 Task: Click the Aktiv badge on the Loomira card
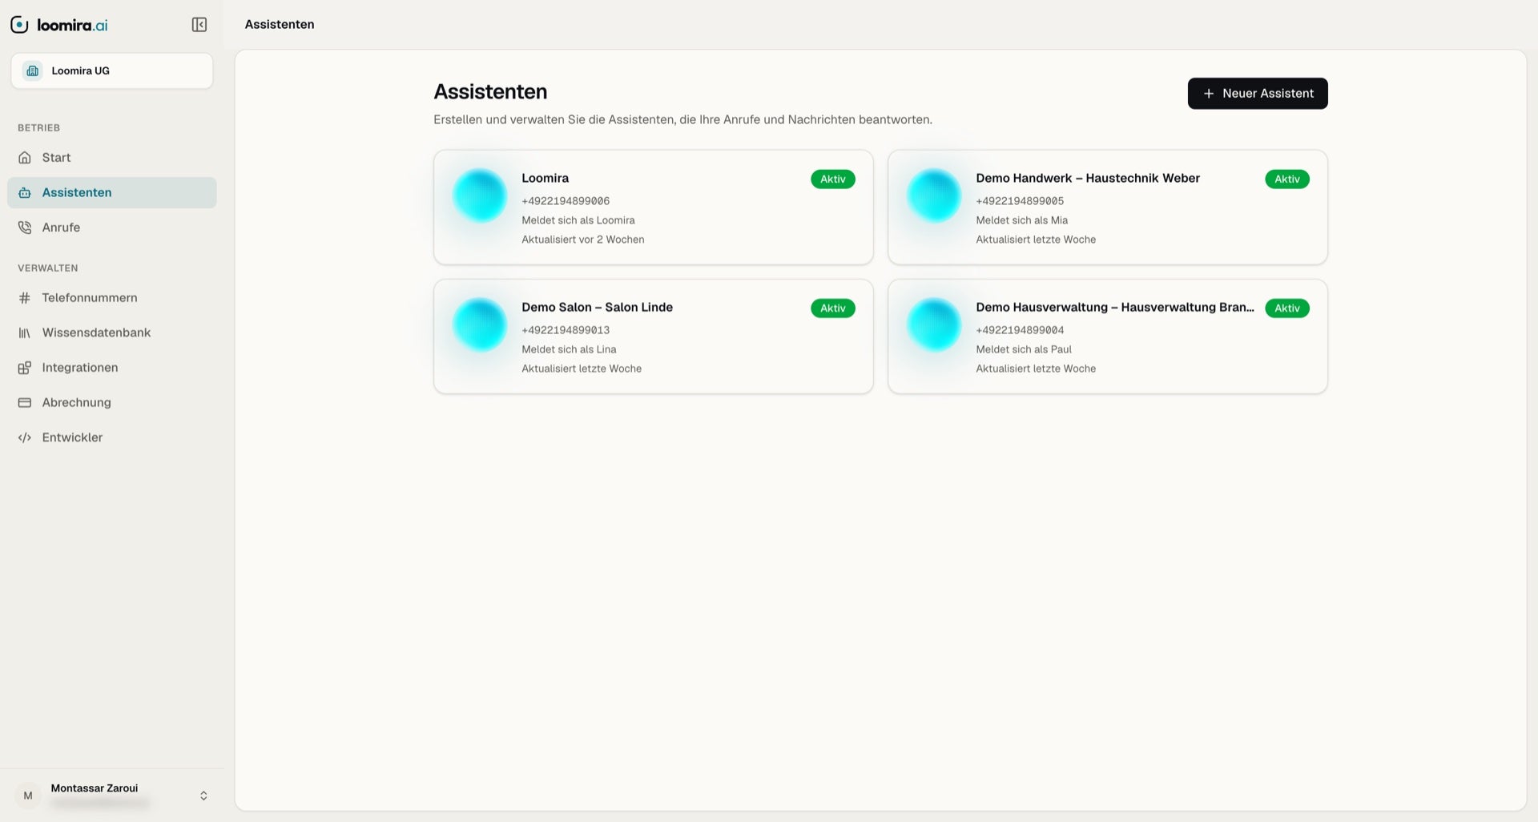pos(833,179)
